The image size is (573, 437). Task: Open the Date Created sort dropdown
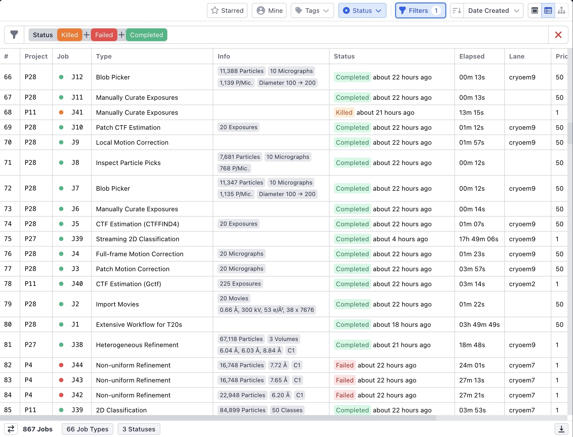[493, 11]
